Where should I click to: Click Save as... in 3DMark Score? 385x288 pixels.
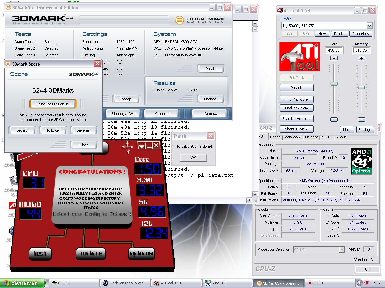84,130
